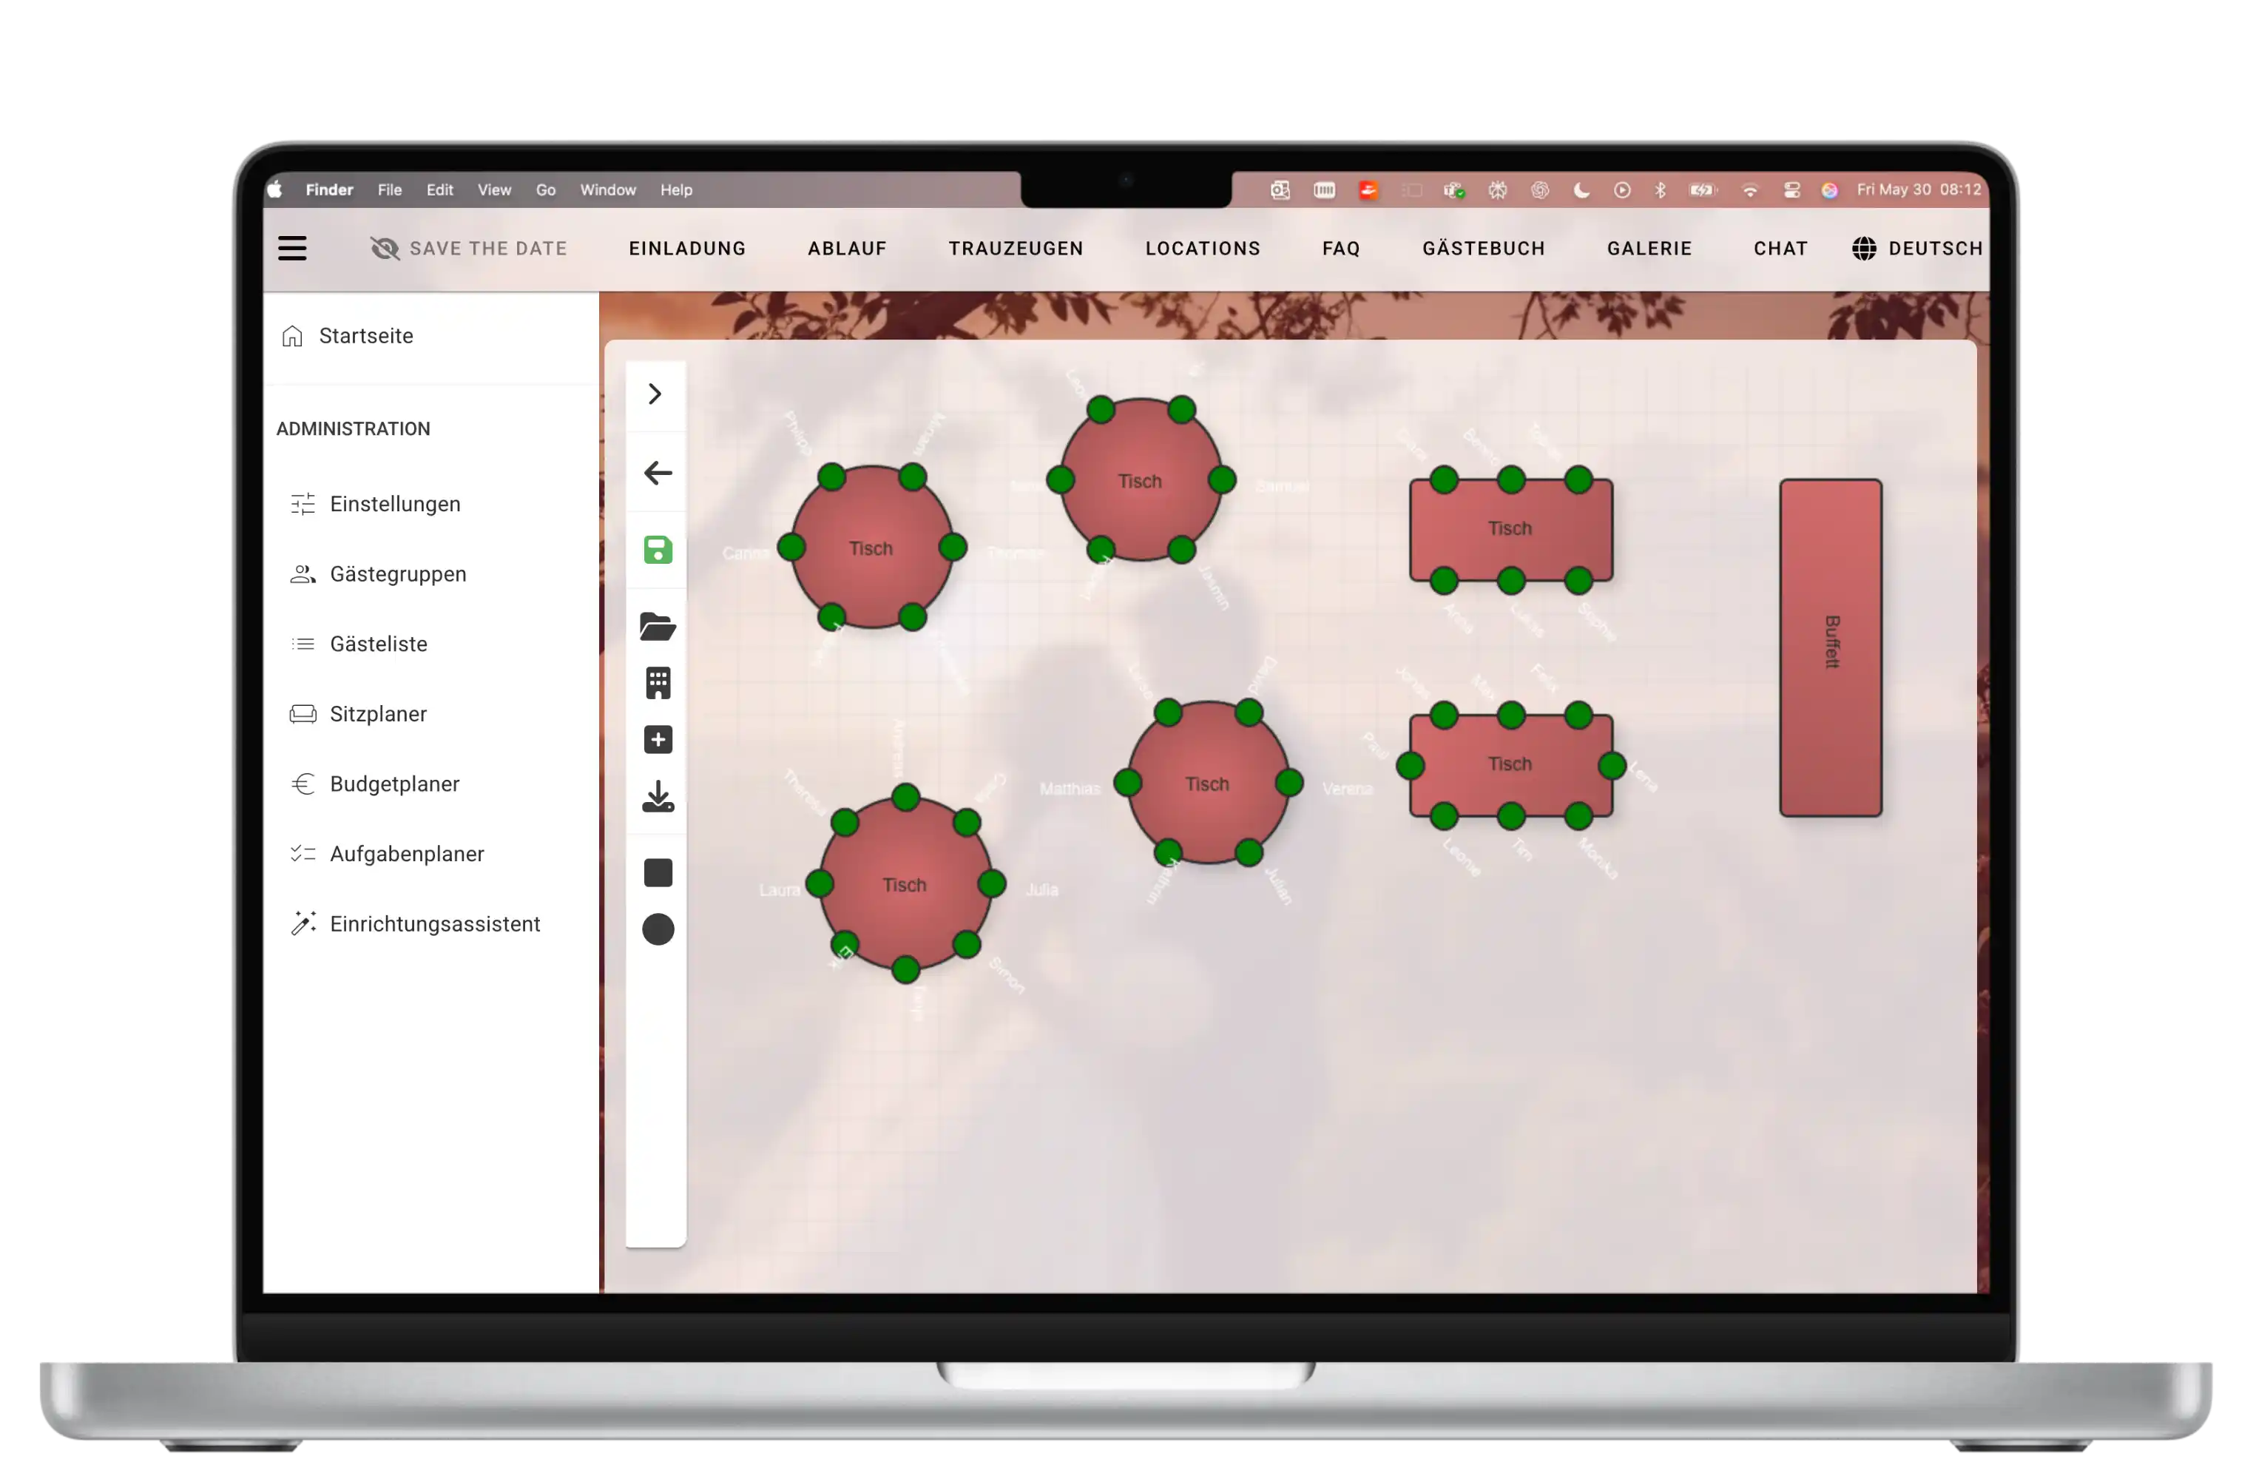2253x1465 pixels.
Task: Open the File menu in menu bar
Action: (389, 190)
